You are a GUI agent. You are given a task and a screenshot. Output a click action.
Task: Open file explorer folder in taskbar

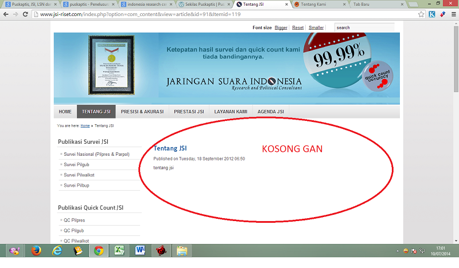182,251
